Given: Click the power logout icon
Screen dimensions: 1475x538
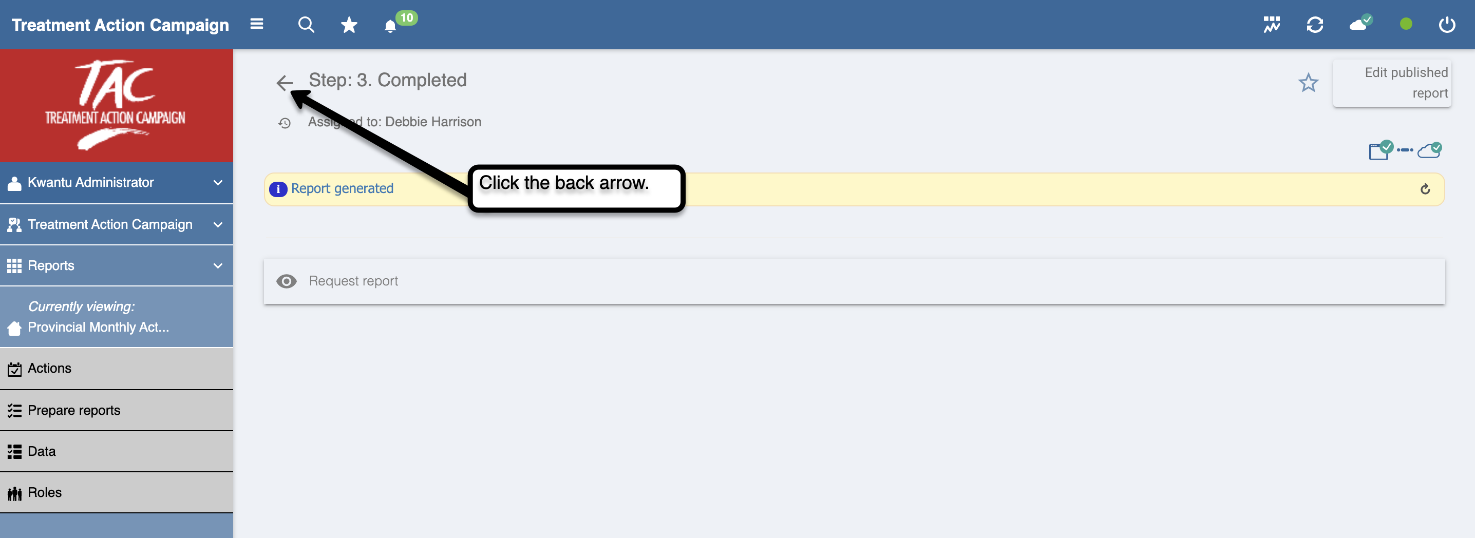Looking at the screenshot, I should 1447,25.
